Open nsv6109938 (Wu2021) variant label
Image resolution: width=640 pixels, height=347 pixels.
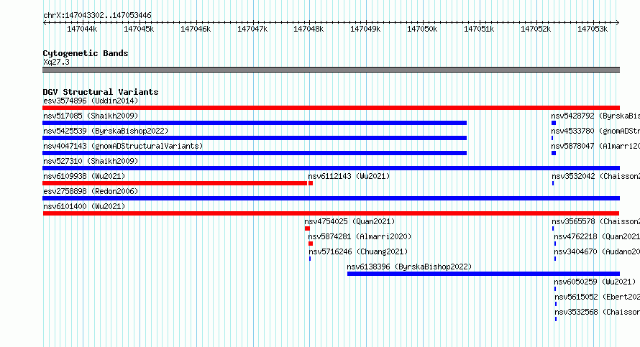click(84, 176)
